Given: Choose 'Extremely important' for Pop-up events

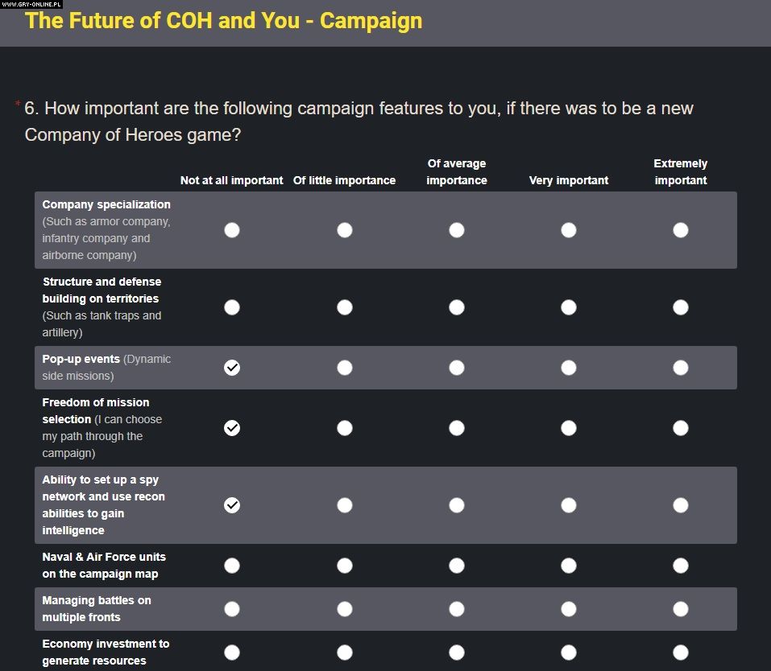Looking at the screenshot, I should pos(681,368).
